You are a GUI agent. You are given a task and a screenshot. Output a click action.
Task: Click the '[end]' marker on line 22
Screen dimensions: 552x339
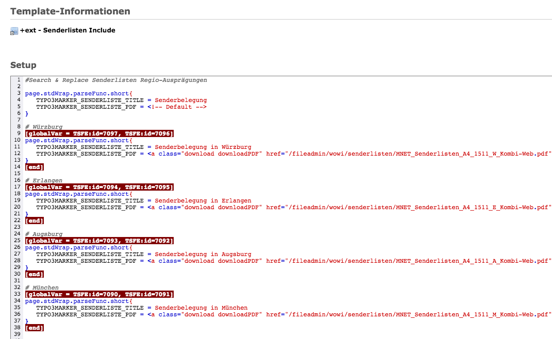(35, 221)
